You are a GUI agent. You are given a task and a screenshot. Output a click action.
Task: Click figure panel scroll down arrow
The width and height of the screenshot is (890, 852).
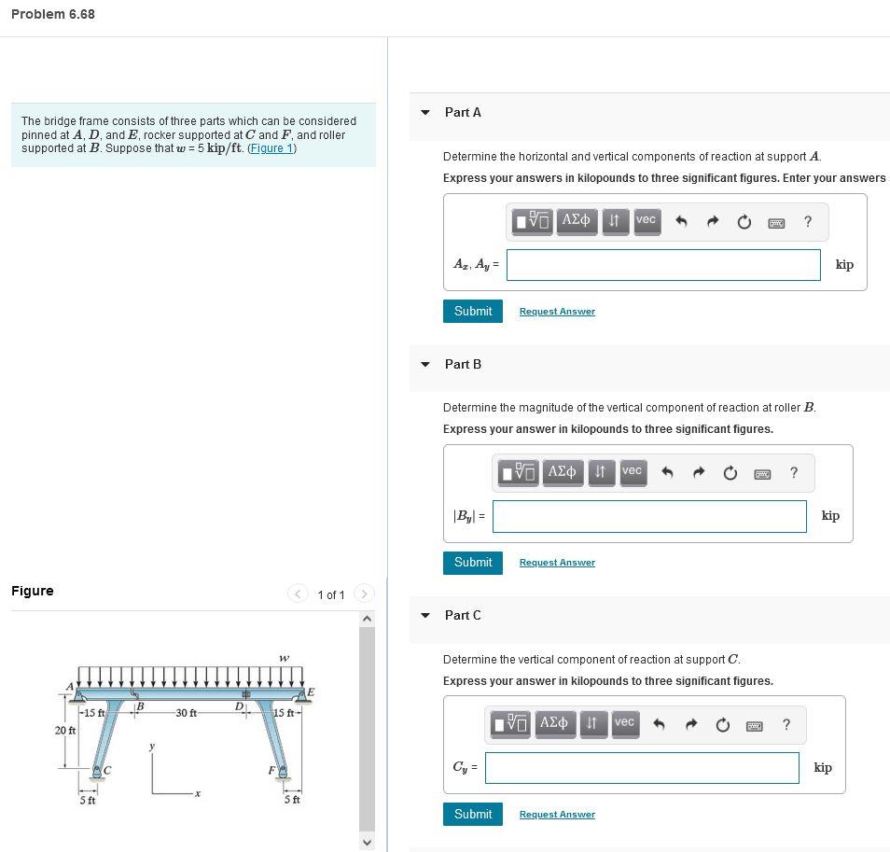point(367,843)
